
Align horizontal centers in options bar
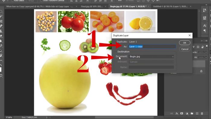pos(76,1)
